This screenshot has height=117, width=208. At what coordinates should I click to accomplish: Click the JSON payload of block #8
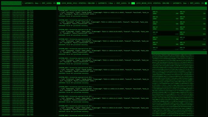pyautogui.click(x=104, y=32)
